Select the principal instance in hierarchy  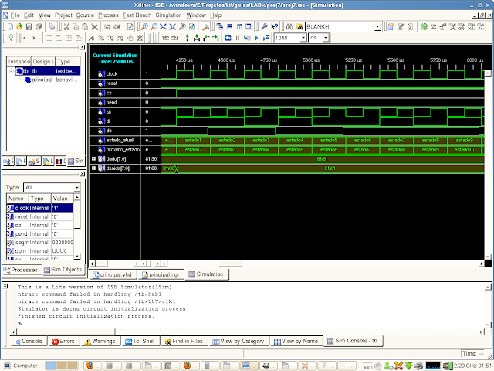pos(41,79)
